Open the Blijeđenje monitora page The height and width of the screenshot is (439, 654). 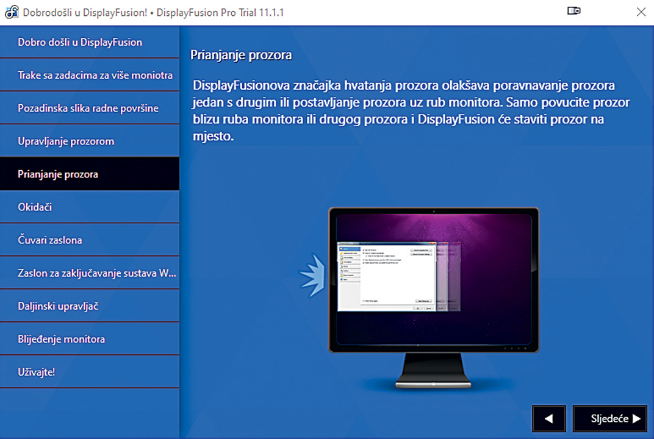pyautogui.click(x=90, y=338)
